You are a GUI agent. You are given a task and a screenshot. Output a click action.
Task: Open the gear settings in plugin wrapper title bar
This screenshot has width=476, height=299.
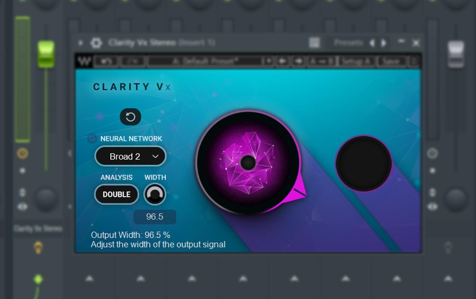96,43
